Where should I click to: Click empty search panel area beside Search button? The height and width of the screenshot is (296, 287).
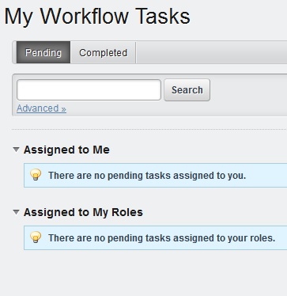(x=247, y=90)
